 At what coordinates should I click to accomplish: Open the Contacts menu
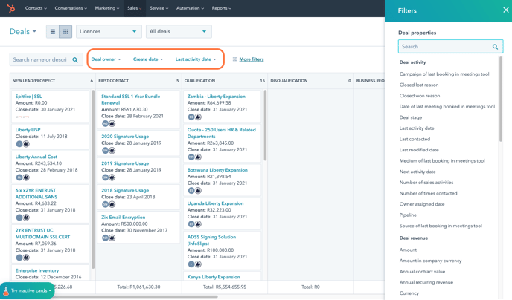(36, 8)
